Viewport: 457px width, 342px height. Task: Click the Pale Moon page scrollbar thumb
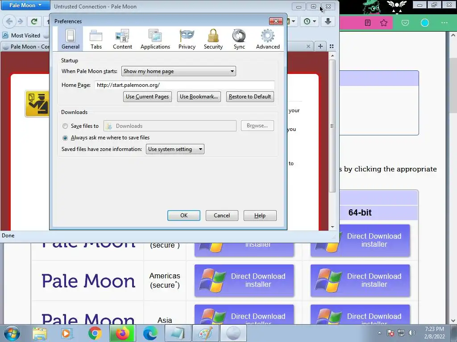tap(332, 126)
